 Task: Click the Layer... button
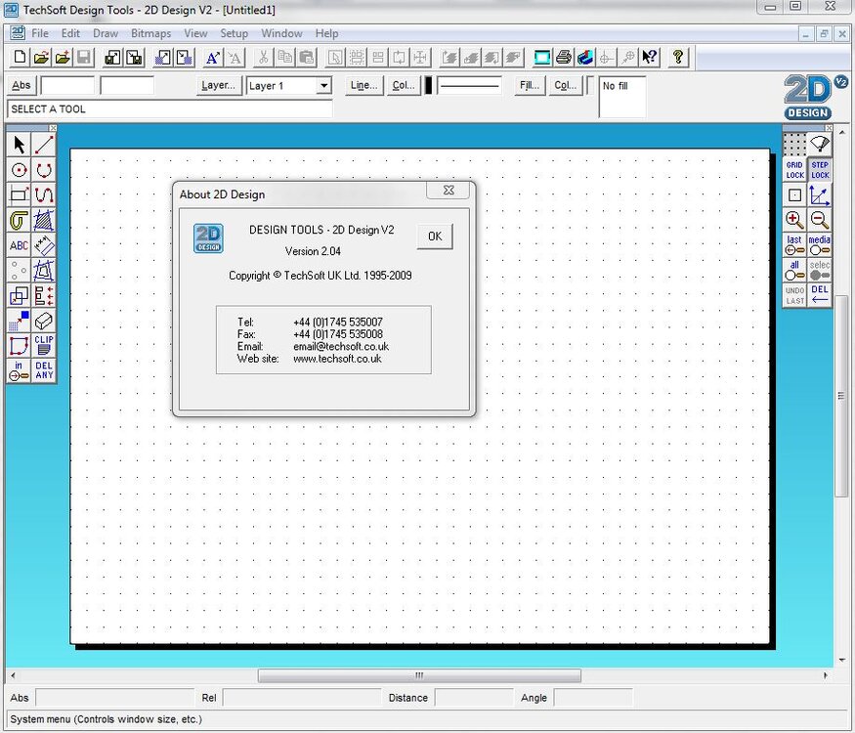[x=218, y=86]
